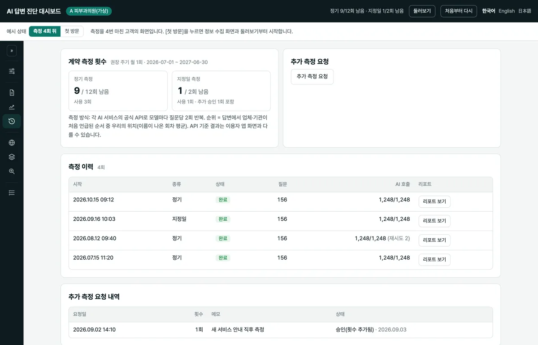Click the A 피부과의원(가상) badge

(89, 11)
